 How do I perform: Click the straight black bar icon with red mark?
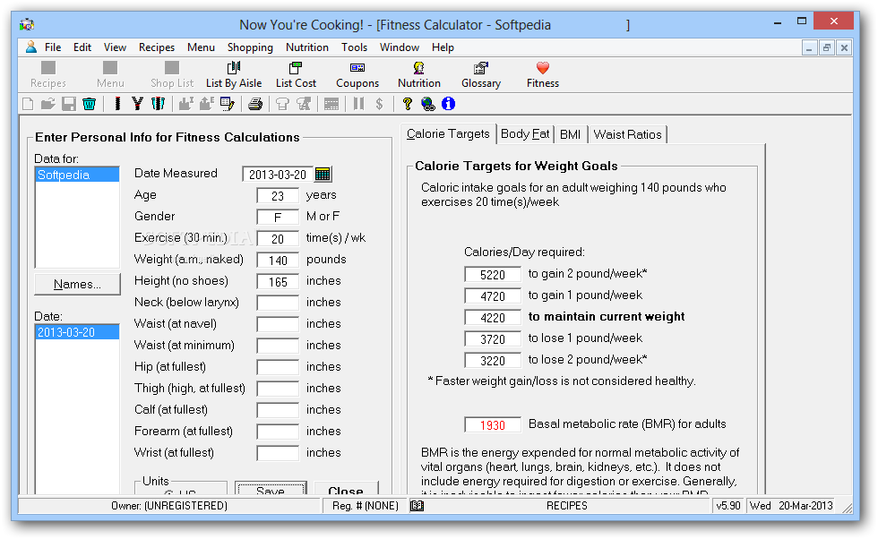(x=117, y=104)
